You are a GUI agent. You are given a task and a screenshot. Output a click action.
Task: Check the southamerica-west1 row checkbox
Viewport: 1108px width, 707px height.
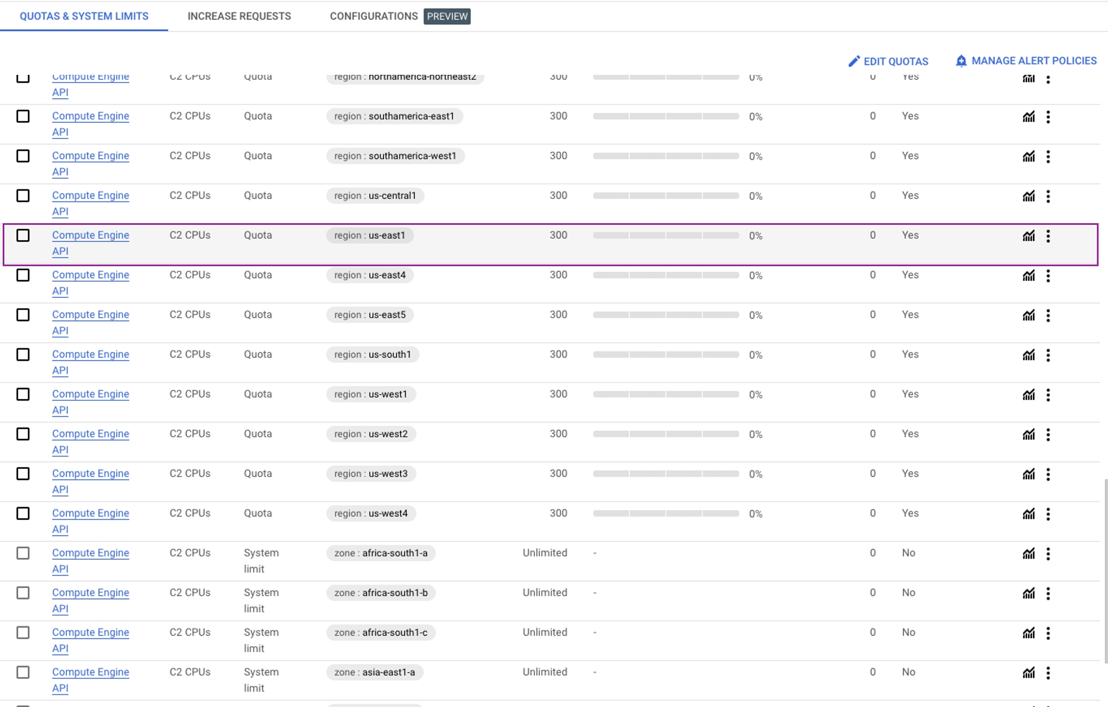[x=23, y=156]
